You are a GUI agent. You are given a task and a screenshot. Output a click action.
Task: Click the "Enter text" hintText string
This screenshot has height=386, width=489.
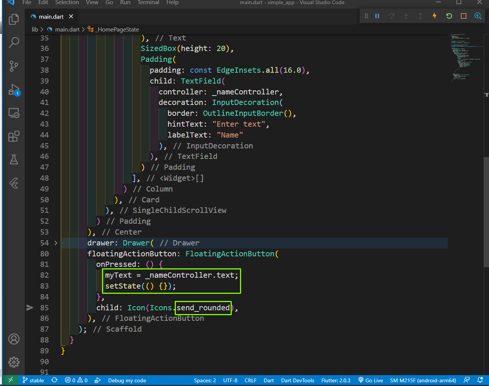tap(238, 124)
